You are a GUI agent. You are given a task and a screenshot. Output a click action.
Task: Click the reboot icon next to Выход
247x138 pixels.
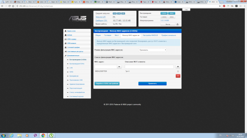(178, 24)
